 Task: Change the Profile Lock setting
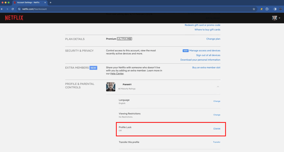pos(217,128)
